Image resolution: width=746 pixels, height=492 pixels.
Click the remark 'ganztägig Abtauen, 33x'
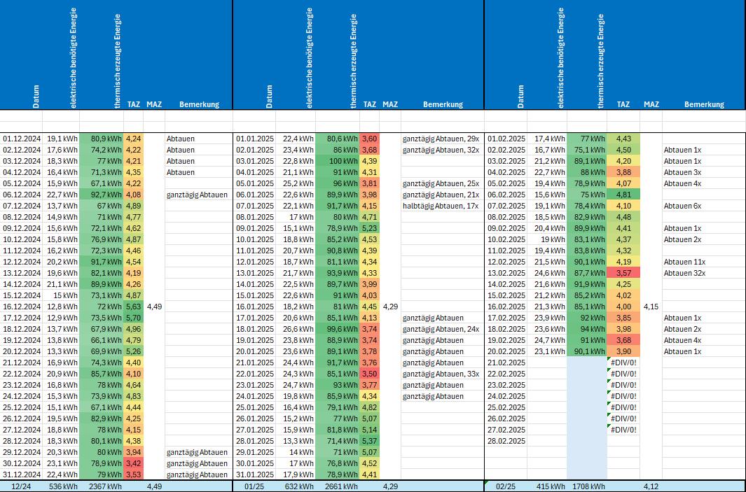point(441,374)
